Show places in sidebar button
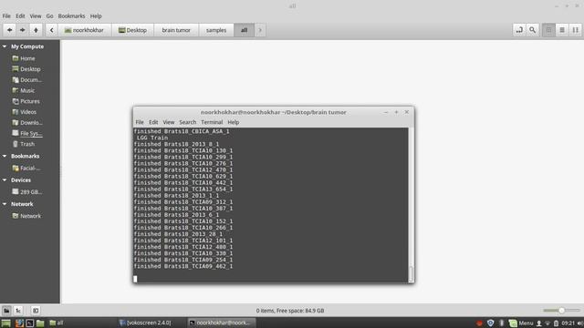Screen dimensions: 584x328 click(x=6, y=311)
